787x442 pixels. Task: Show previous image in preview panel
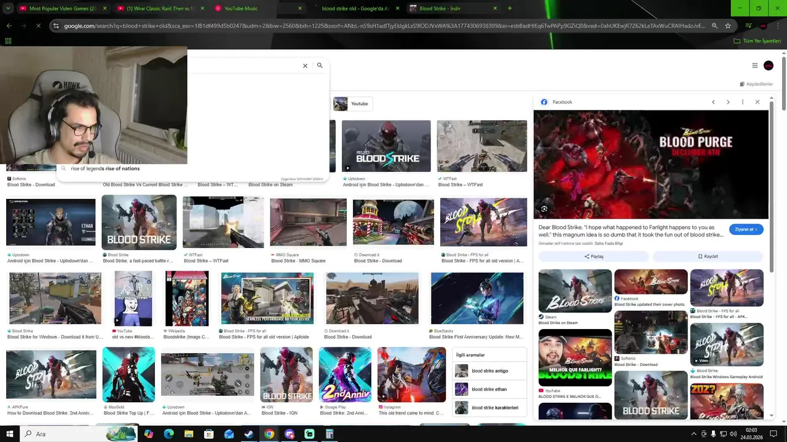713,102
